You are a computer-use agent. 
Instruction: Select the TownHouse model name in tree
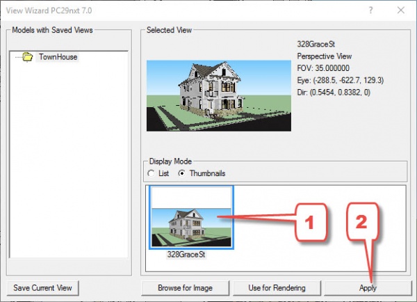pyautogui.click(x=58, y=58)
